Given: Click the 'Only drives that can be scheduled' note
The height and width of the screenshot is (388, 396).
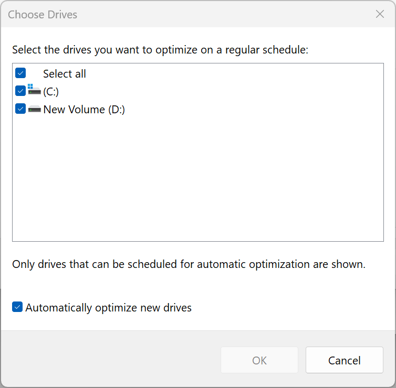Looking at the screenshot, I should (189, 264).
